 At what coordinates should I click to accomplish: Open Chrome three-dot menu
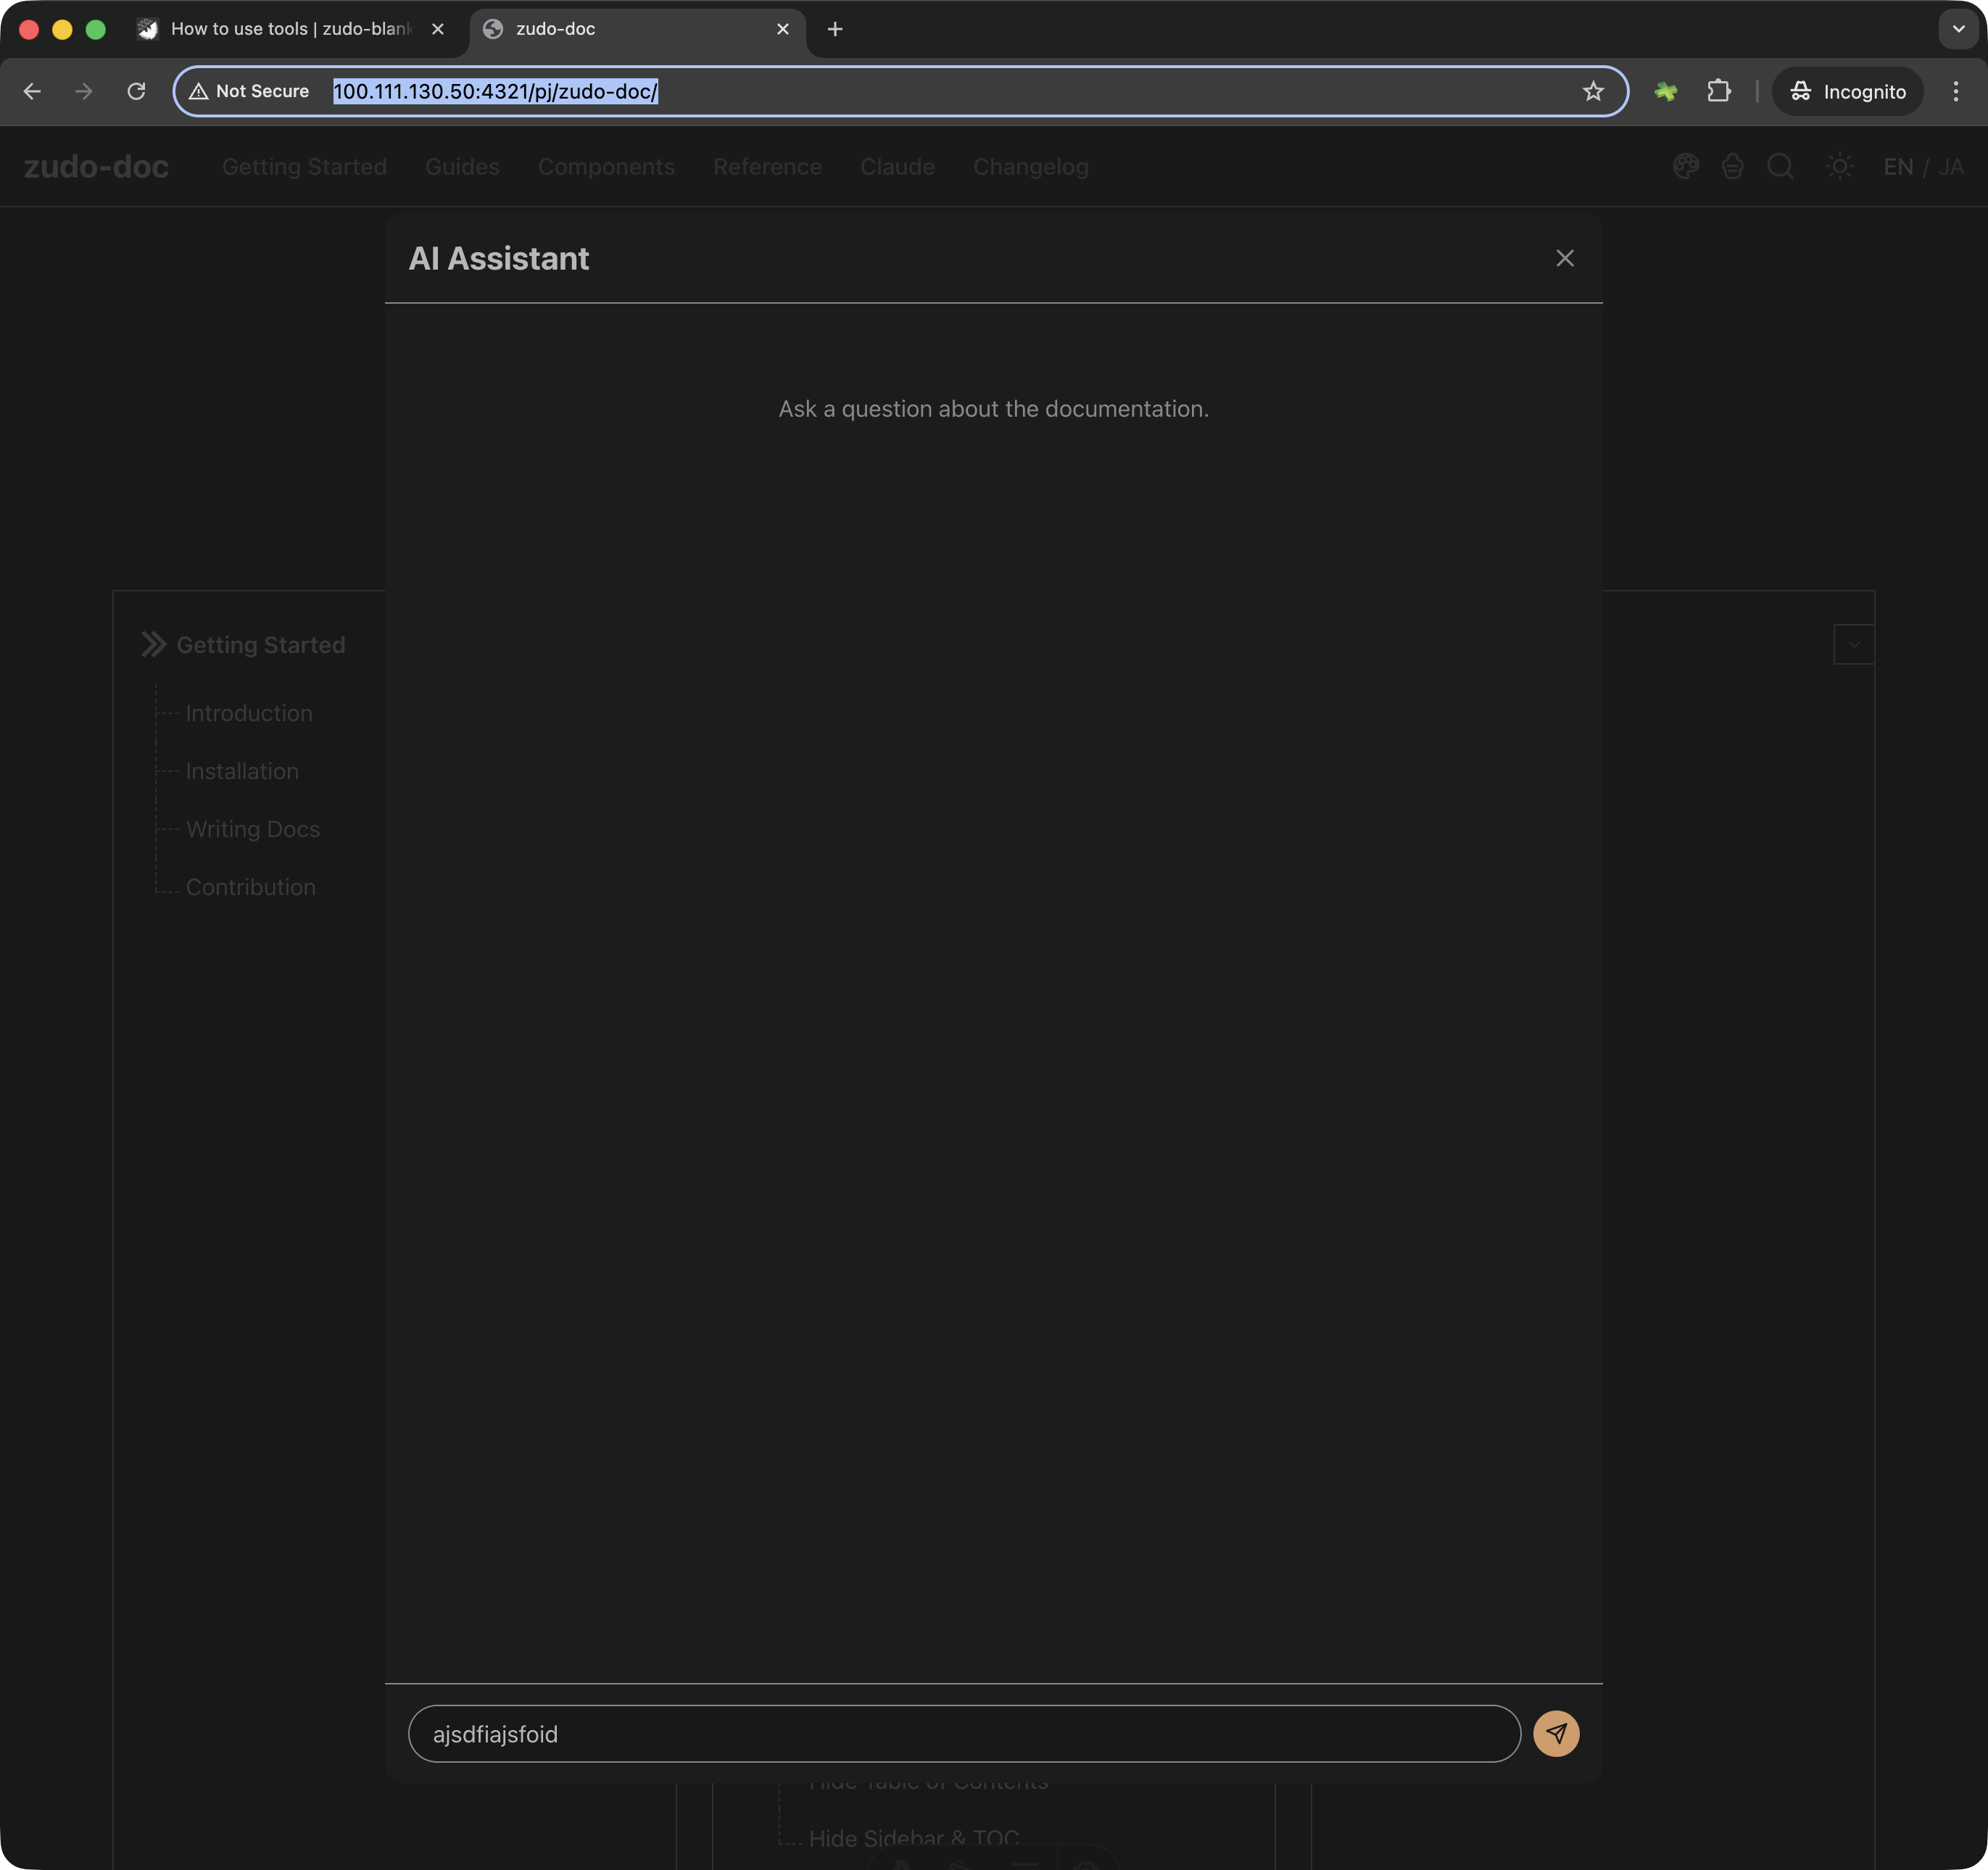tap(1955, 92)
